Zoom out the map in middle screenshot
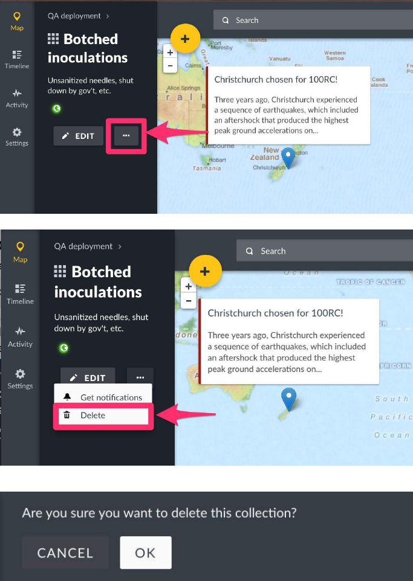413x581 pixels. (x=189, y=301)
